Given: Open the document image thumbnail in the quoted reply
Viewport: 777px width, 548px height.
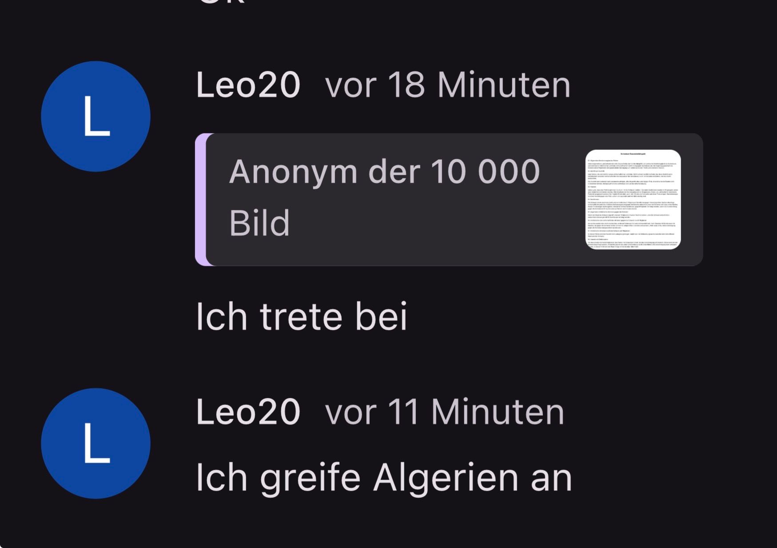Looking at the screenshot, I should point(633,200).
